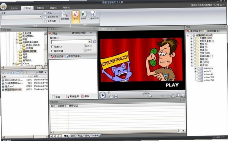
Task: Switch to first tab in bottom tag panel
Action: point(66,136)
